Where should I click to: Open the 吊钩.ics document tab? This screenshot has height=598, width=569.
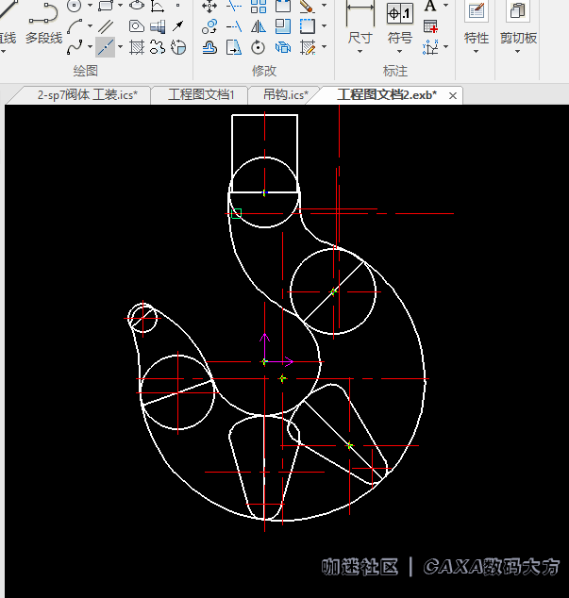286,94
